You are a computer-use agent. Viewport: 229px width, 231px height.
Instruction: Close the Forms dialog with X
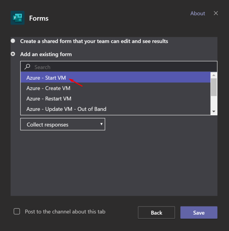(x=216, y=13)
